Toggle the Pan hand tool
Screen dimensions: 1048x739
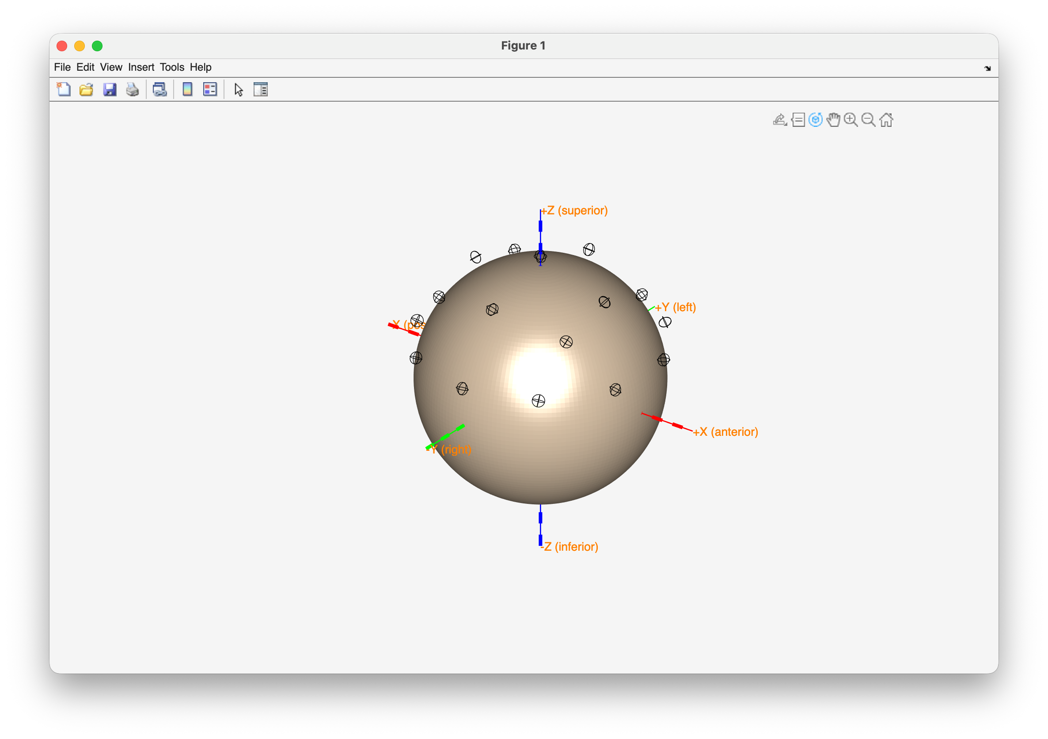[x=833, y=120]
